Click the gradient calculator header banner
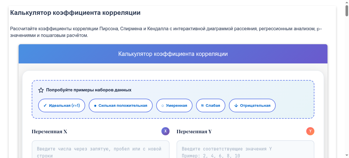 173,54
